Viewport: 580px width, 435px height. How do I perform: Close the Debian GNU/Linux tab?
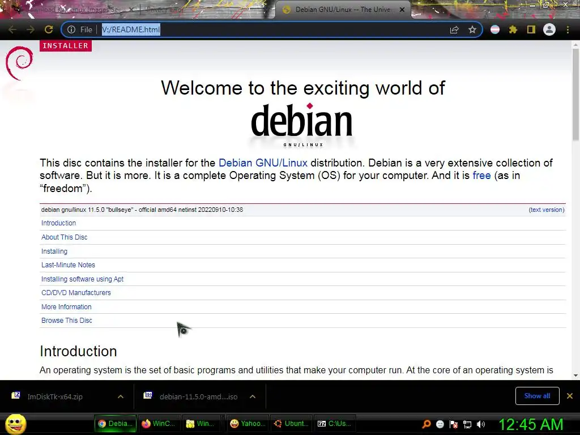point(402,10)
